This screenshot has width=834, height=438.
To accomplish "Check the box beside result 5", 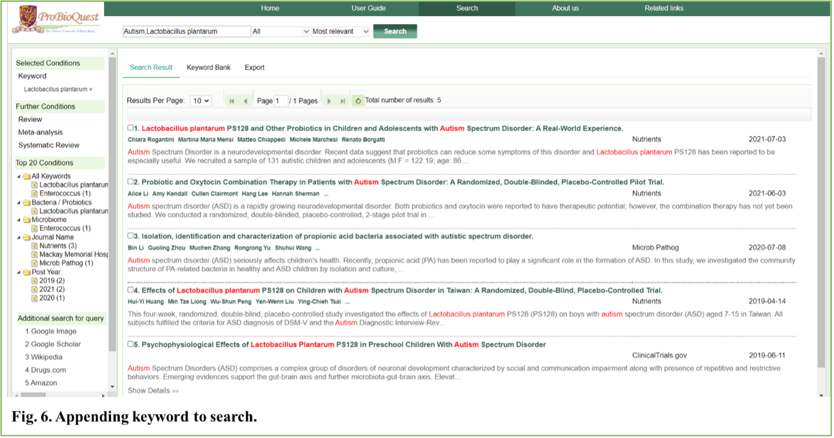I will [131, 344].
